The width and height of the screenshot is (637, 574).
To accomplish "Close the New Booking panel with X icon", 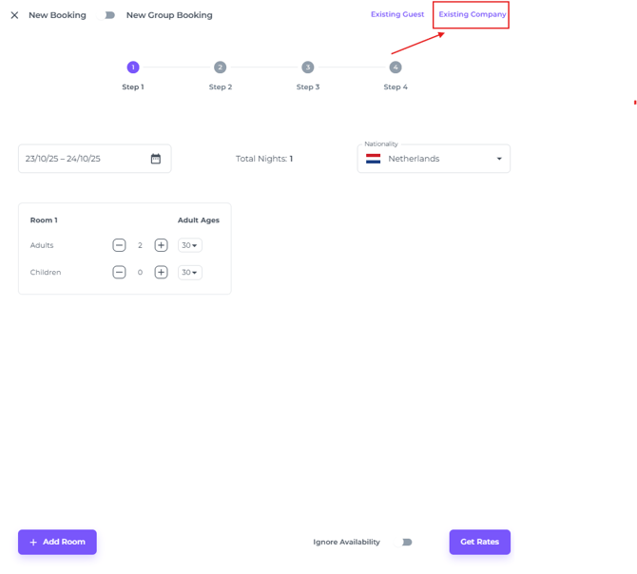I will click(x=14, y=15).
